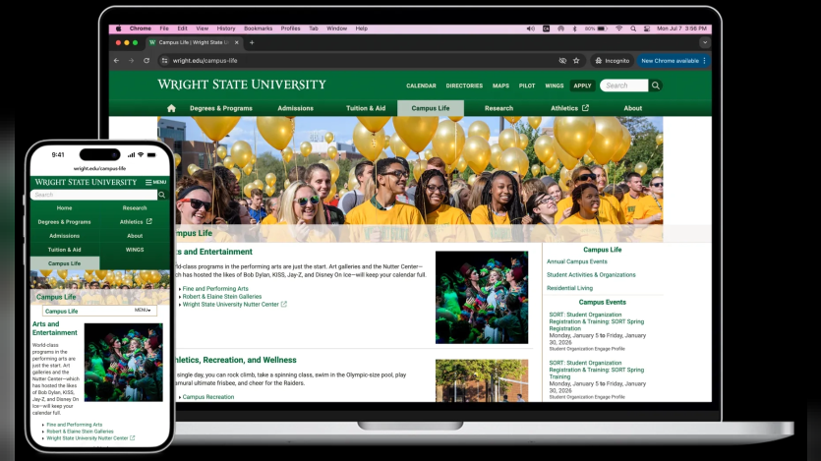The width and height of the screenshot is (821, 461).
Task: Open the phone's hamburger MENU button
Action: point(155,182)
